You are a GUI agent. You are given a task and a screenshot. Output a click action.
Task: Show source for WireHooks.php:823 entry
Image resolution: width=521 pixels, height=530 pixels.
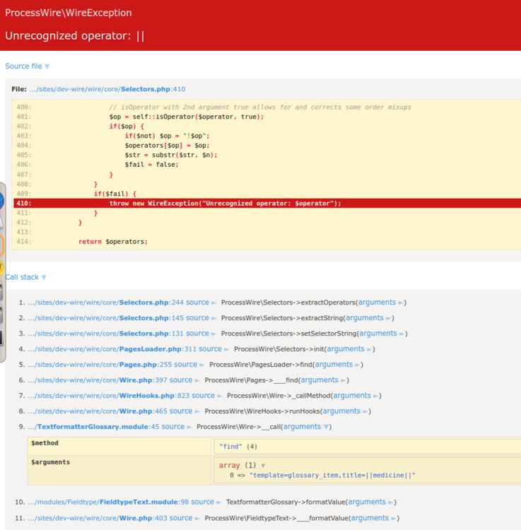(206, 396)
